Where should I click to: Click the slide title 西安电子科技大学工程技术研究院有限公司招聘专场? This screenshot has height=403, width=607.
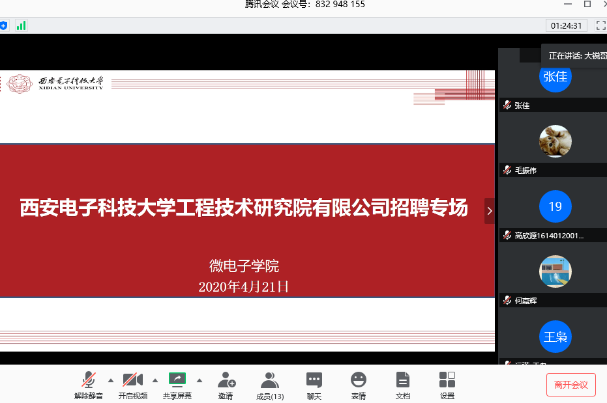[244, 208]
